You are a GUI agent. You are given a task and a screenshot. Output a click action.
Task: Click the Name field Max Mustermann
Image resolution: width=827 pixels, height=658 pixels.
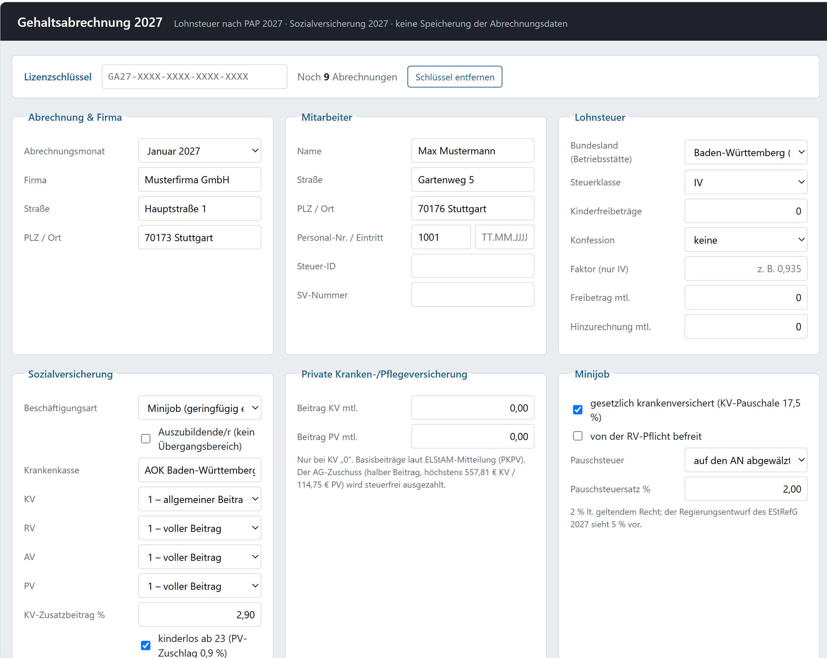[472, 151]
